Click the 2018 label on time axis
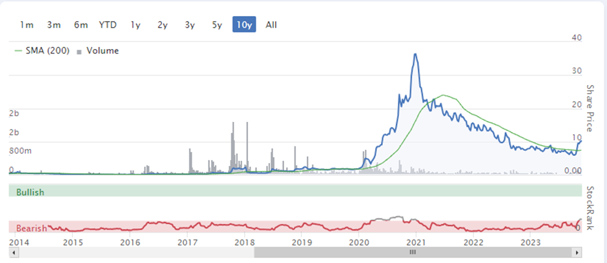This screenshot has height=263, width=607. tap(244, 242)
